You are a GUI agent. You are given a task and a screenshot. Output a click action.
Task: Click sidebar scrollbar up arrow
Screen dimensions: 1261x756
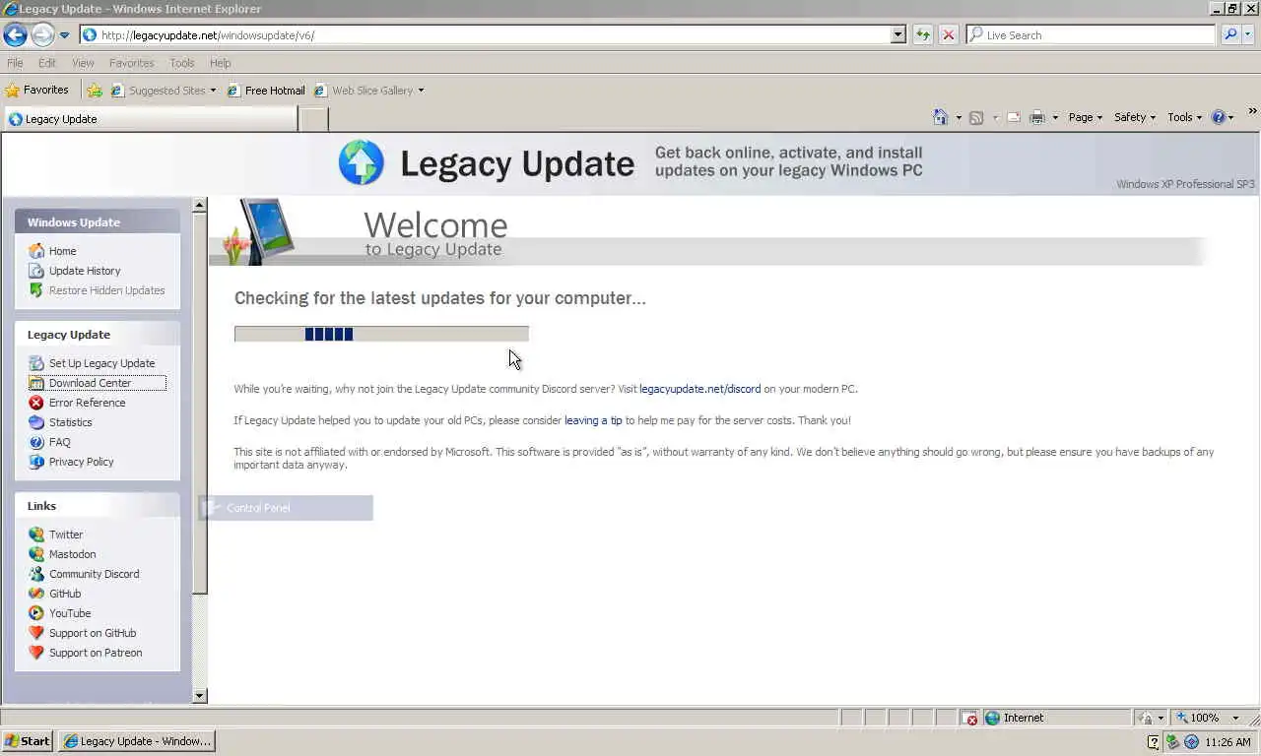(x=200, y=205)
